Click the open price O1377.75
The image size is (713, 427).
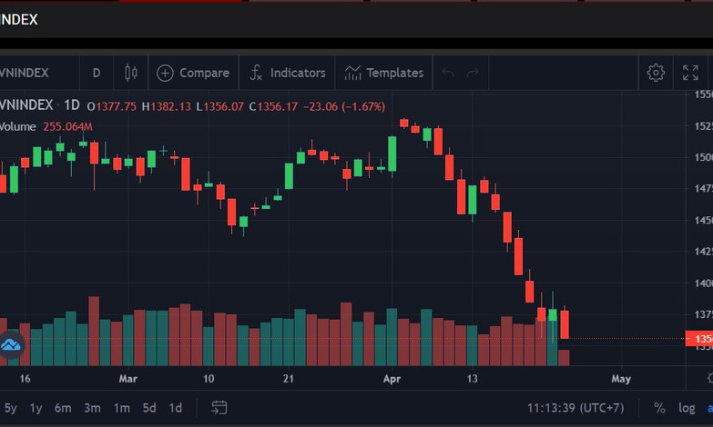(x=111, y=106)
